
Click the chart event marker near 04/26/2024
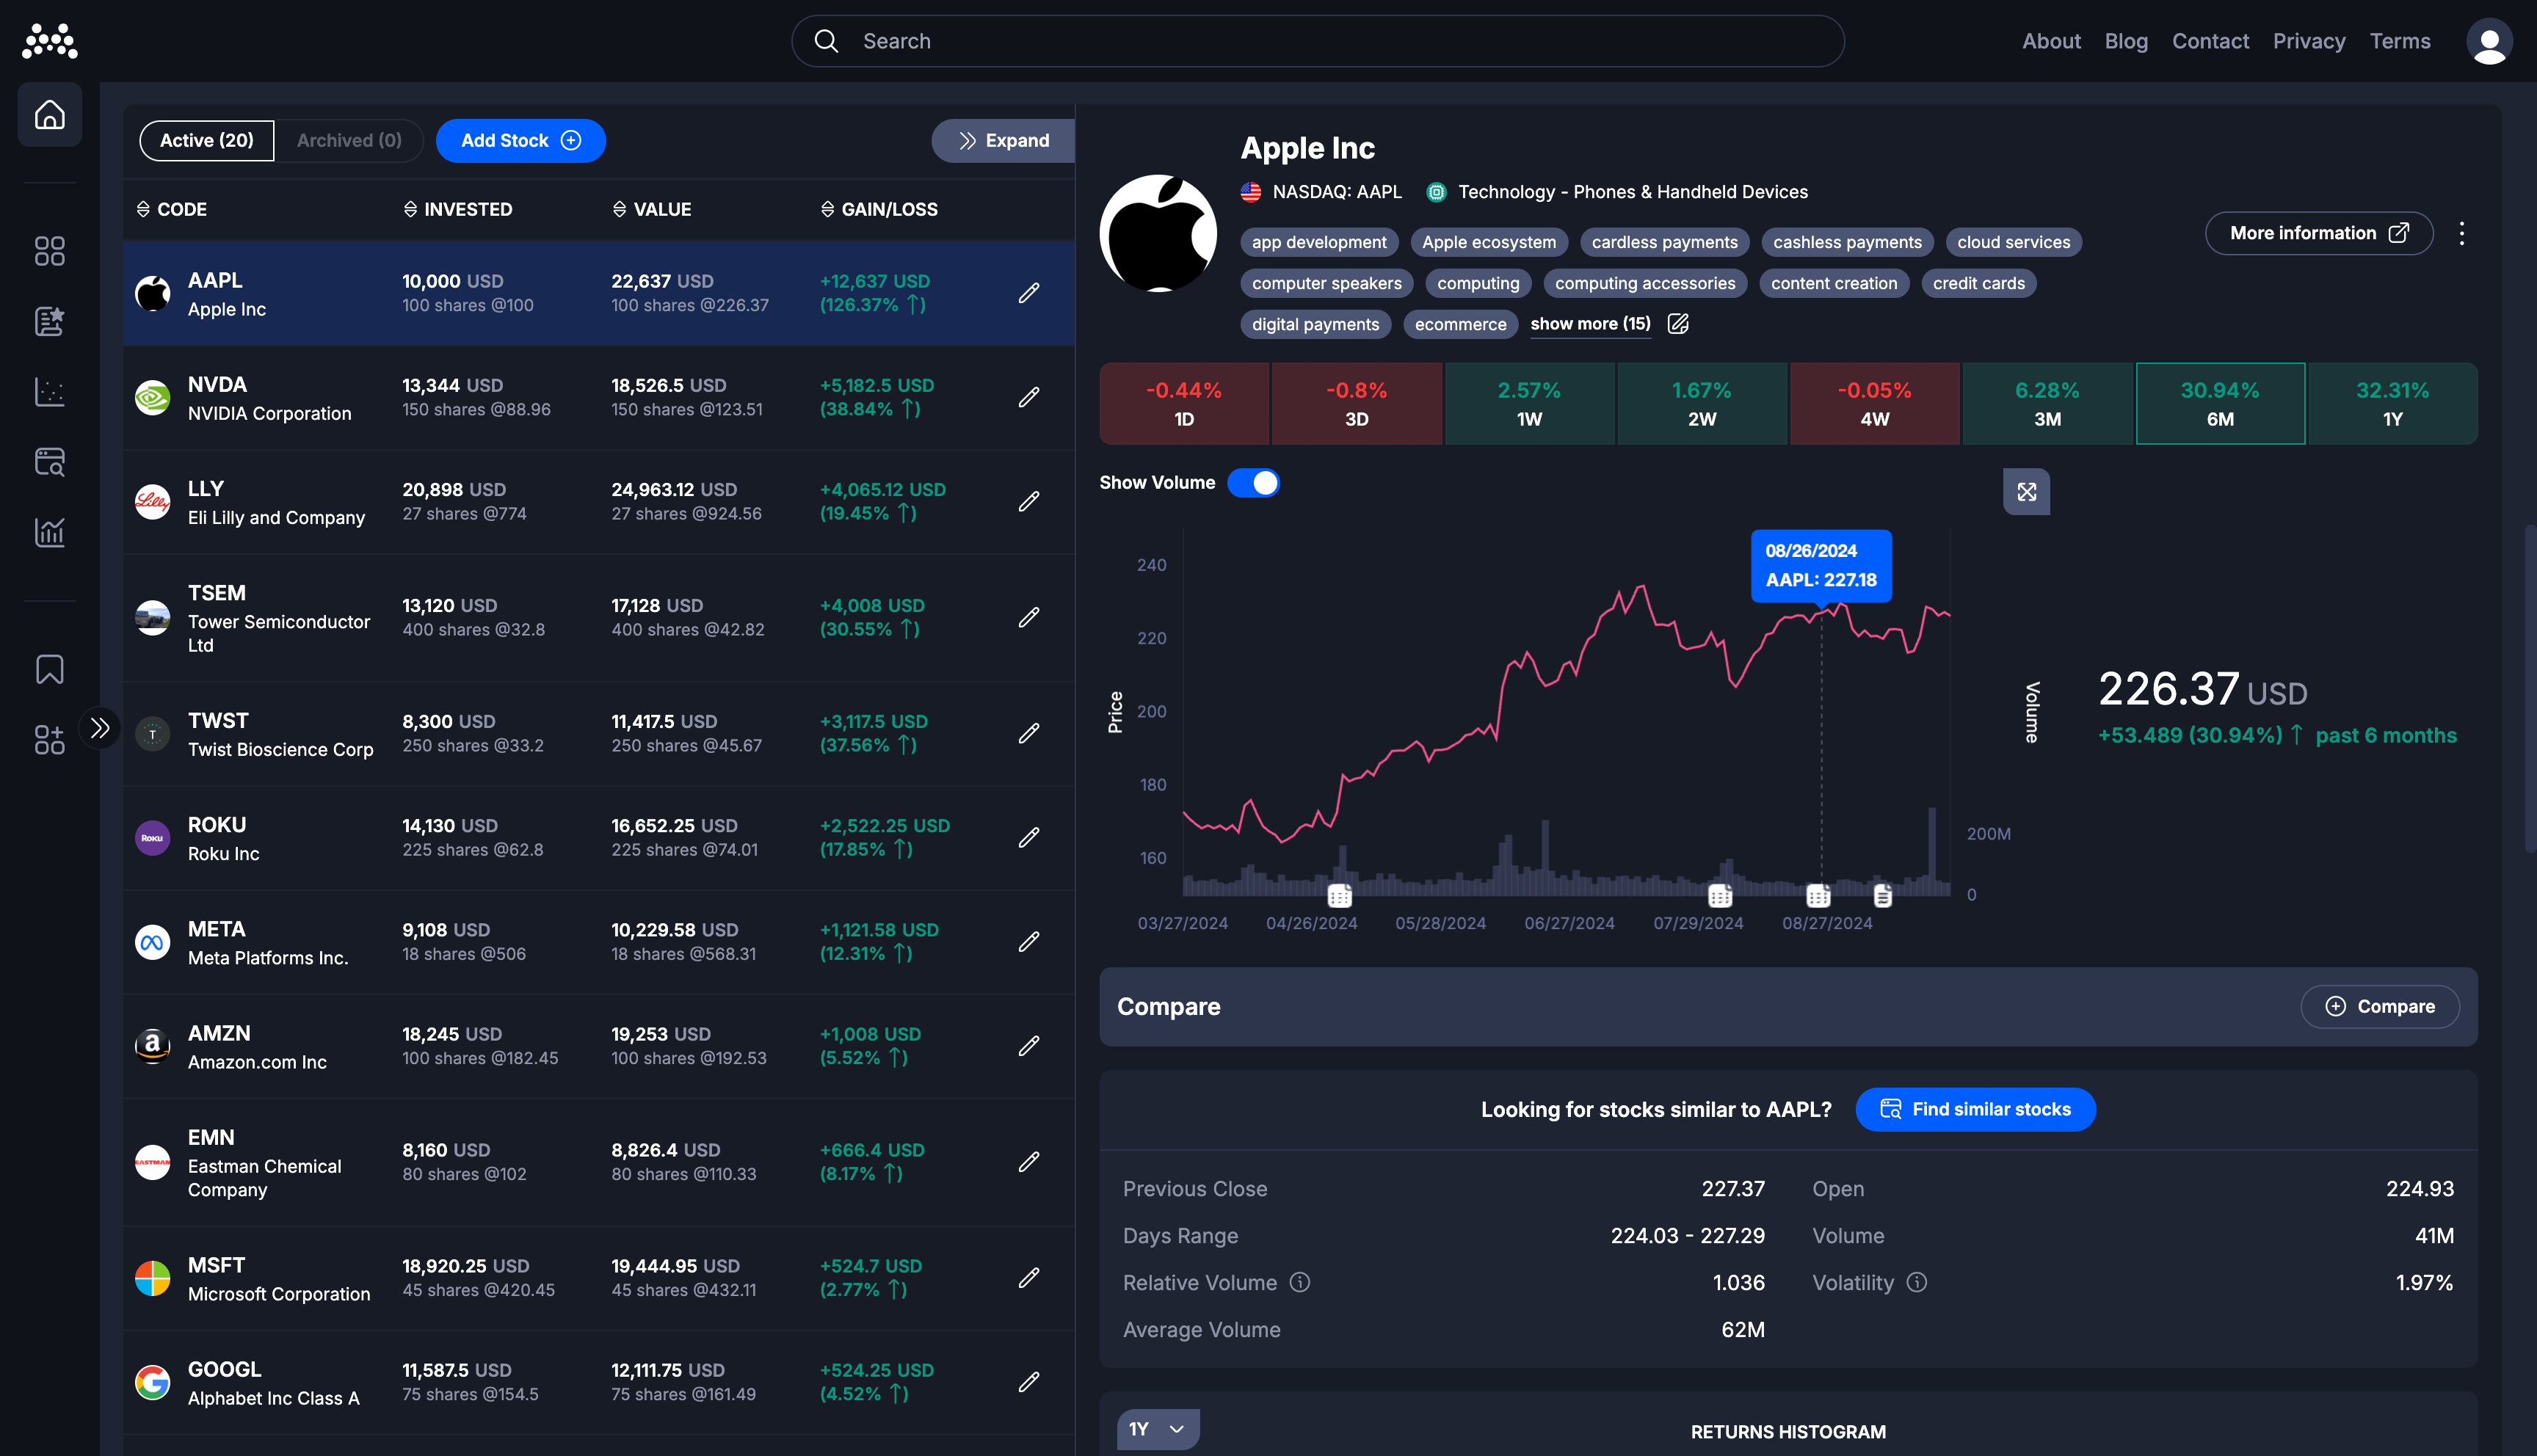click(1339, 895)
